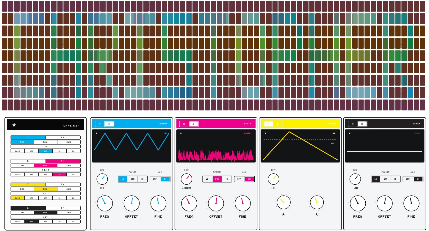Select SYN in the black map row
The image size is (429, 231).
point(69,213)
